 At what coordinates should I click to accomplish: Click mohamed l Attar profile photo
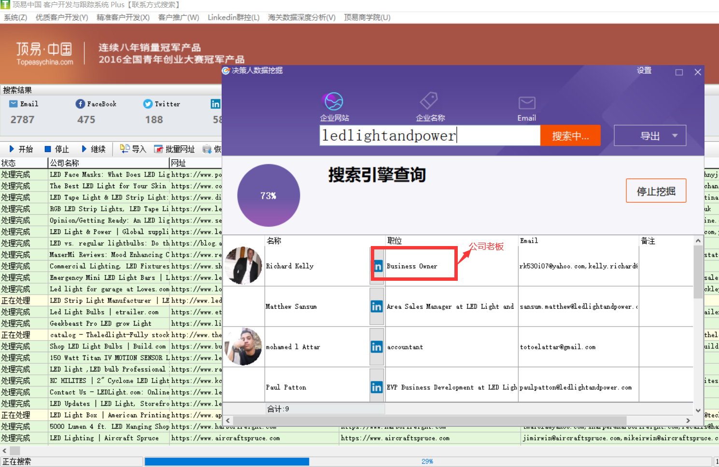pyautogui.click(x=243, y=346)
